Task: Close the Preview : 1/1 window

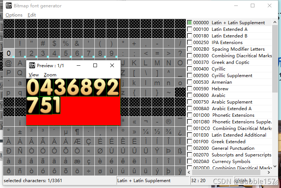Action: pyautogui.click(x=112, y=65)
